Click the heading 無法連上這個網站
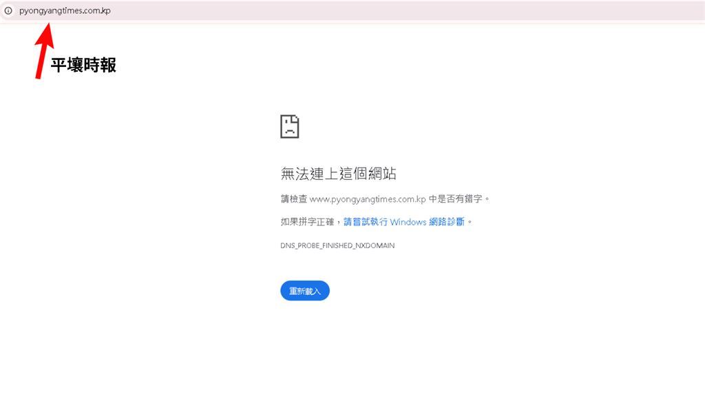705x397 pixels. coord(338,173)
